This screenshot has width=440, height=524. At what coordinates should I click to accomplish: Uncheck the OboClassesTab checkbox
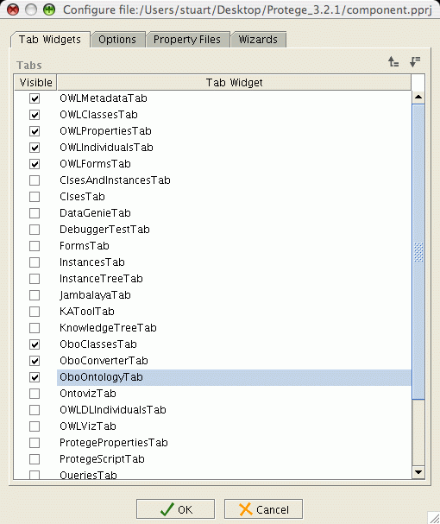35,344
